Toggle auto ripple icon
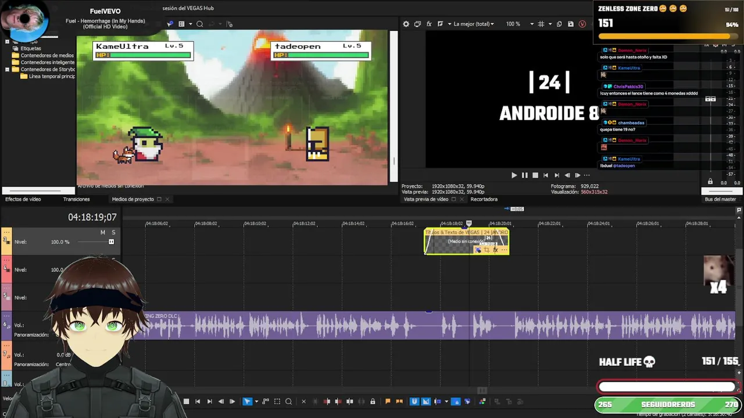 pos(438,401)
